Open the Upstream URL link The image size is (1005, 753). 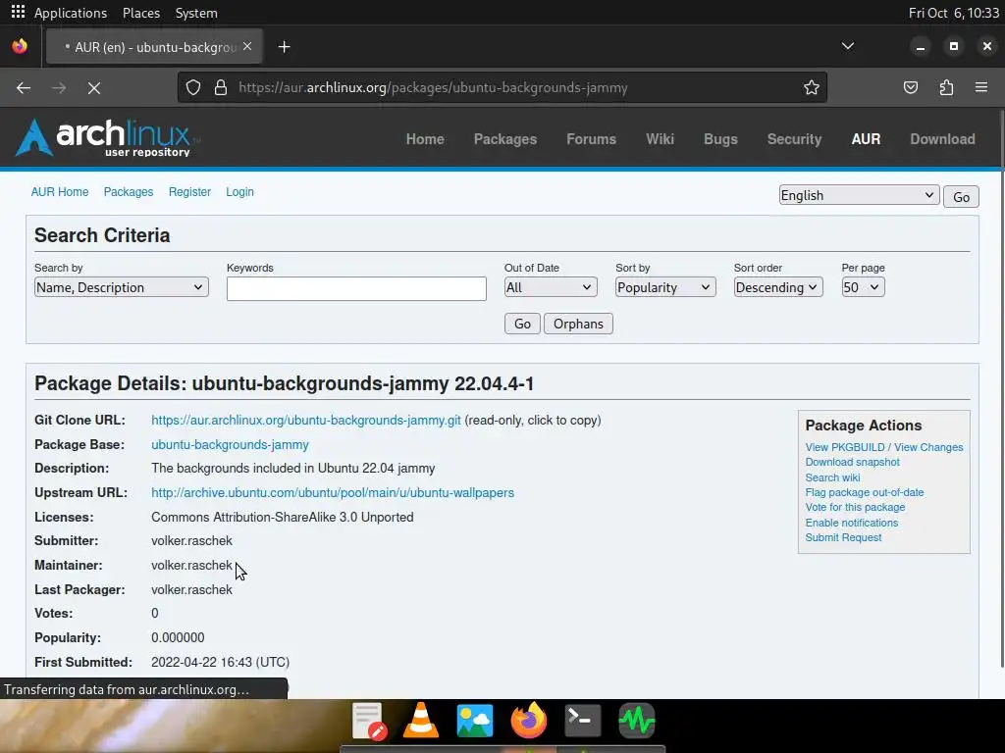coord(332,492)
